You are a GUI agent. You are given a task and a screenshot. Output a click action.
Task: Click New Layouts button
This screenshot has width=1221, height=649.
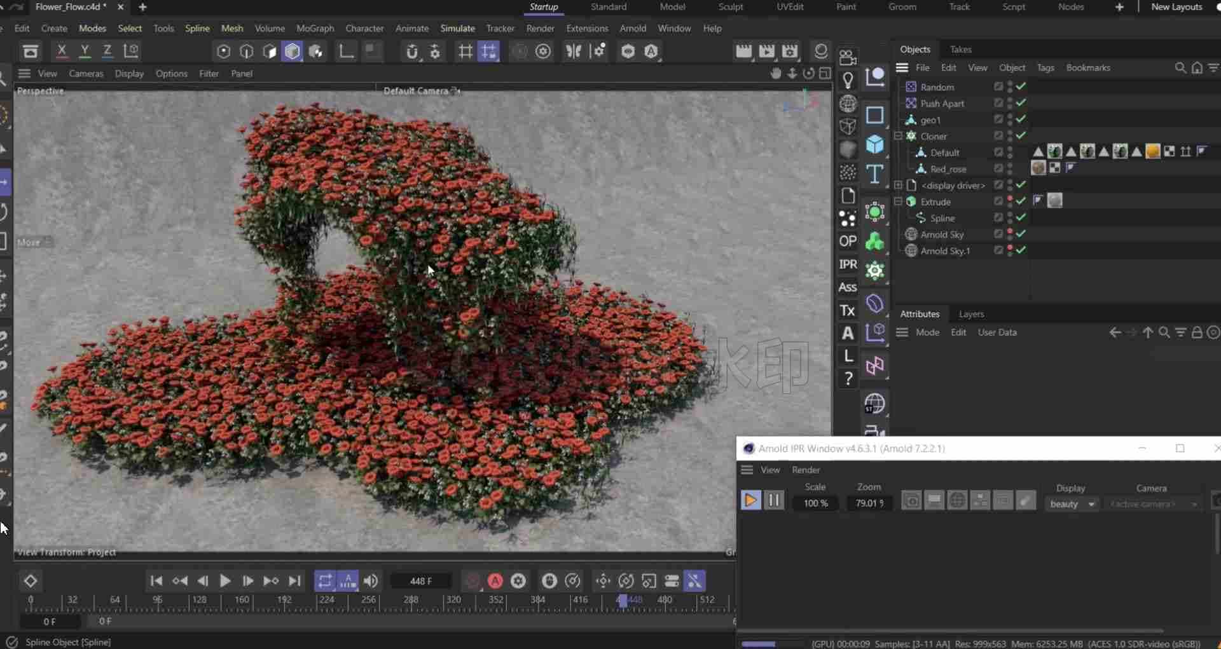[x=1176, y=7]
